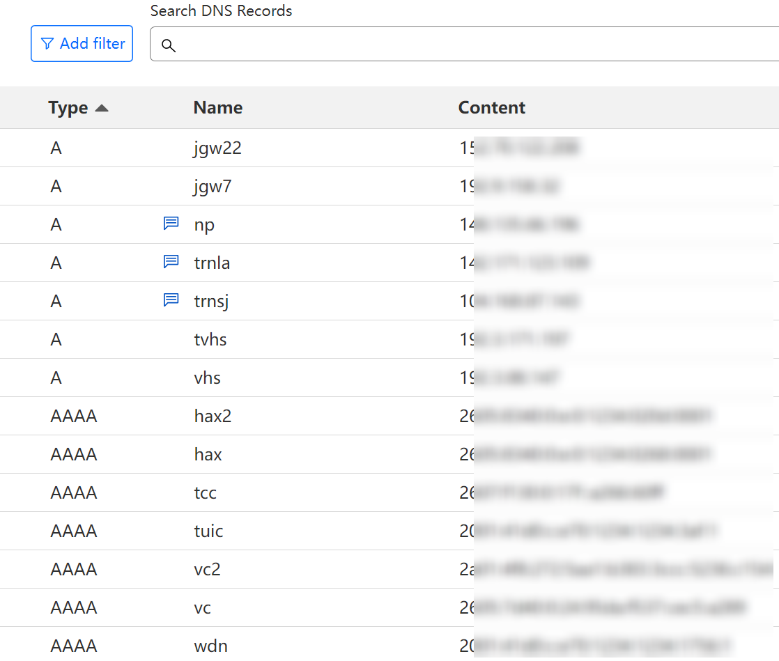Select the jgw7 record row
This screenshot has height=661, width=779.
(x=213, y=186)
